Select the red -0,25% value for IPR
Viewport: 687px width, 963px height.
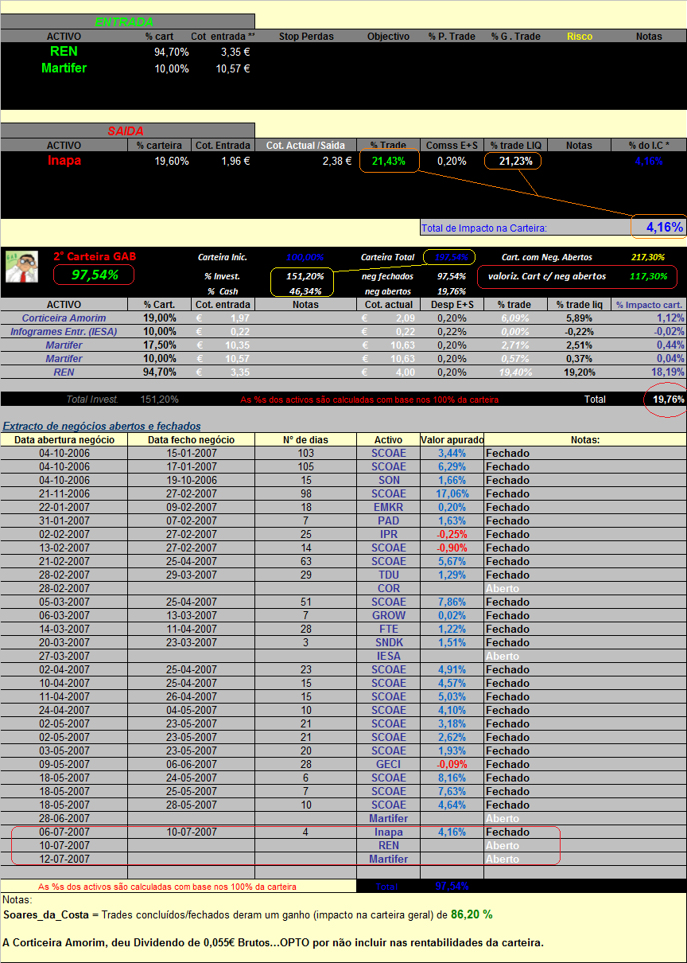452,535
